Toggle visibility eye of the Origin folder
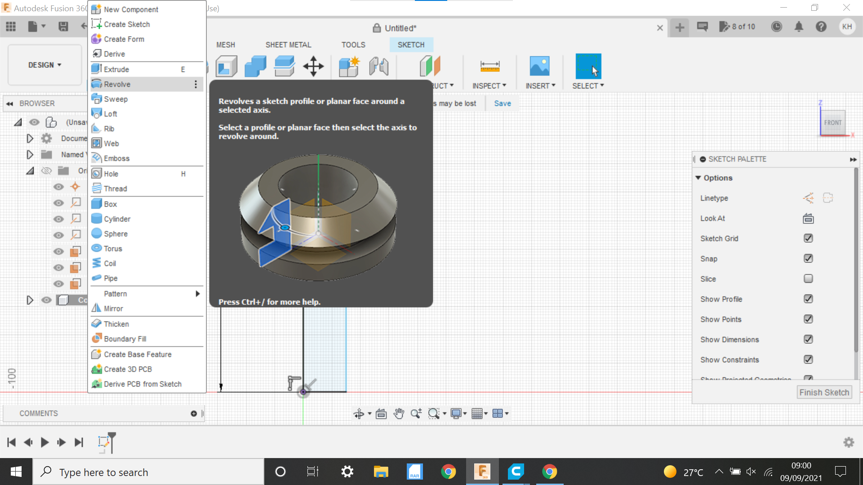 tap(46, 171)
